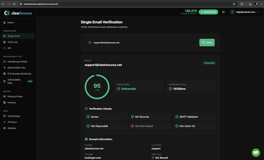This screenshot has width=264, height=160.
Task: Open the browser downloads icon
Action: 250,4
